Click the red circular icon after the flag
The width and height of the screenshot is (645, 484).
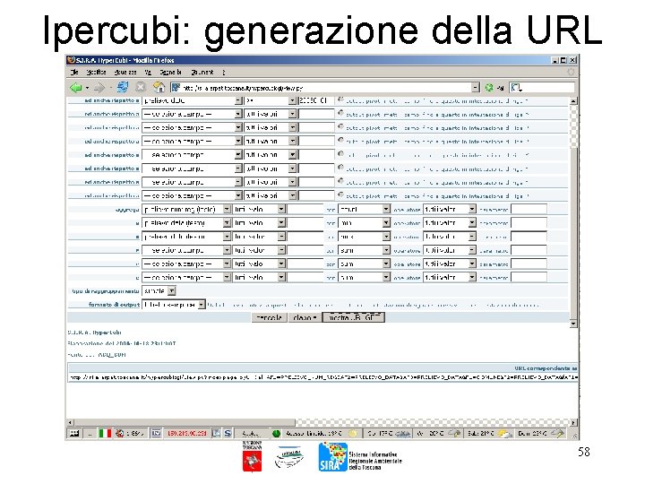119,433
